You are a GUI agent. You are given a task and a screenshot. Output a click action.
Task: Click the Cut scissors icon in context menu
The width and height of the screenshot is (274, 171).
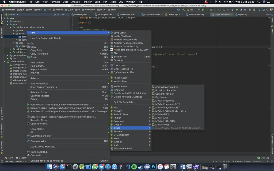pos(28,44)
